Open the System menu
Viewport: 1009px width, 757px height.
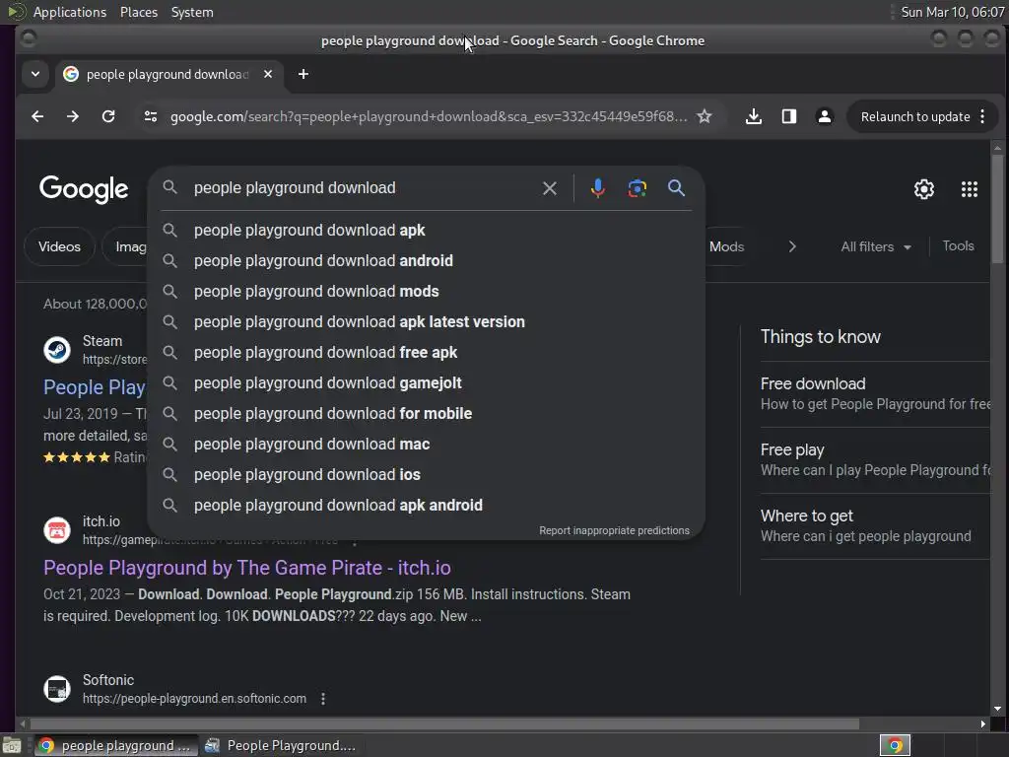tap(192, 12)
